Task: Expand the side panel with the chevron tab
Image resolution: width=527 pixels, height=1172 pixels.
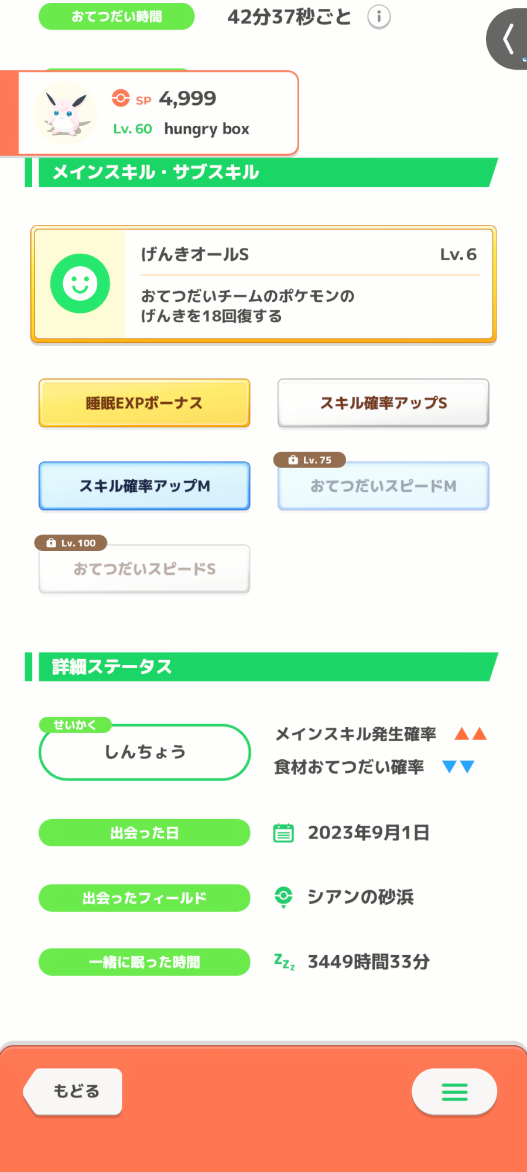Action: [508, 39]
